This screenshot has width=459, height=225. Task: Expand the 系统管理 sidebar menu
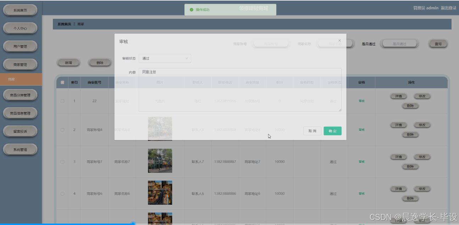(20, 149)
